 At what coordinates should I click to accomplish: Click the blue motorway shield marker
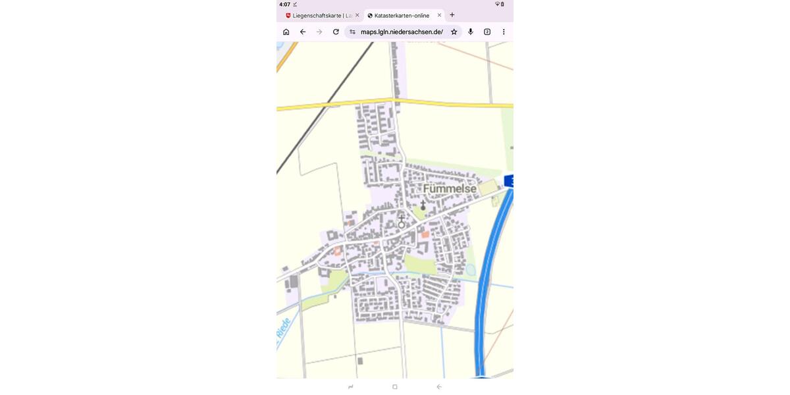click(x=509, y=180)
